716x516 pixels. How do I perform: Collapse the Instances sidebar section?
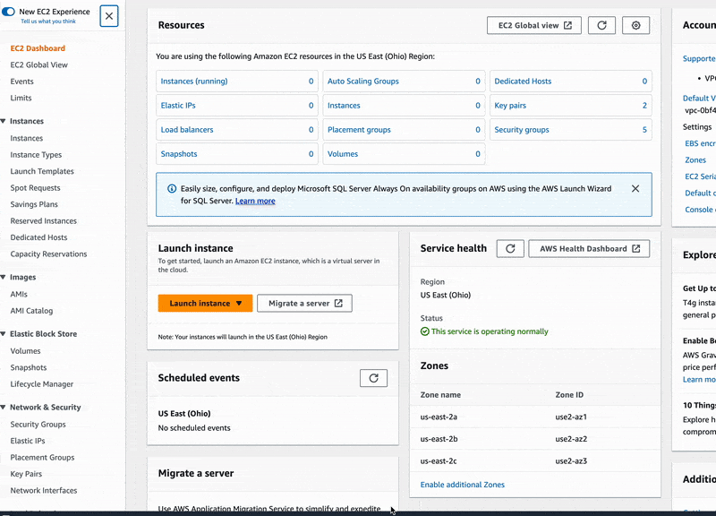tap(4, 122)
